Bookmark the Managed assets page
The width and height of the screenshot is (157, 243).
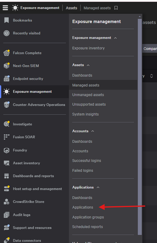tap(116, 8)
